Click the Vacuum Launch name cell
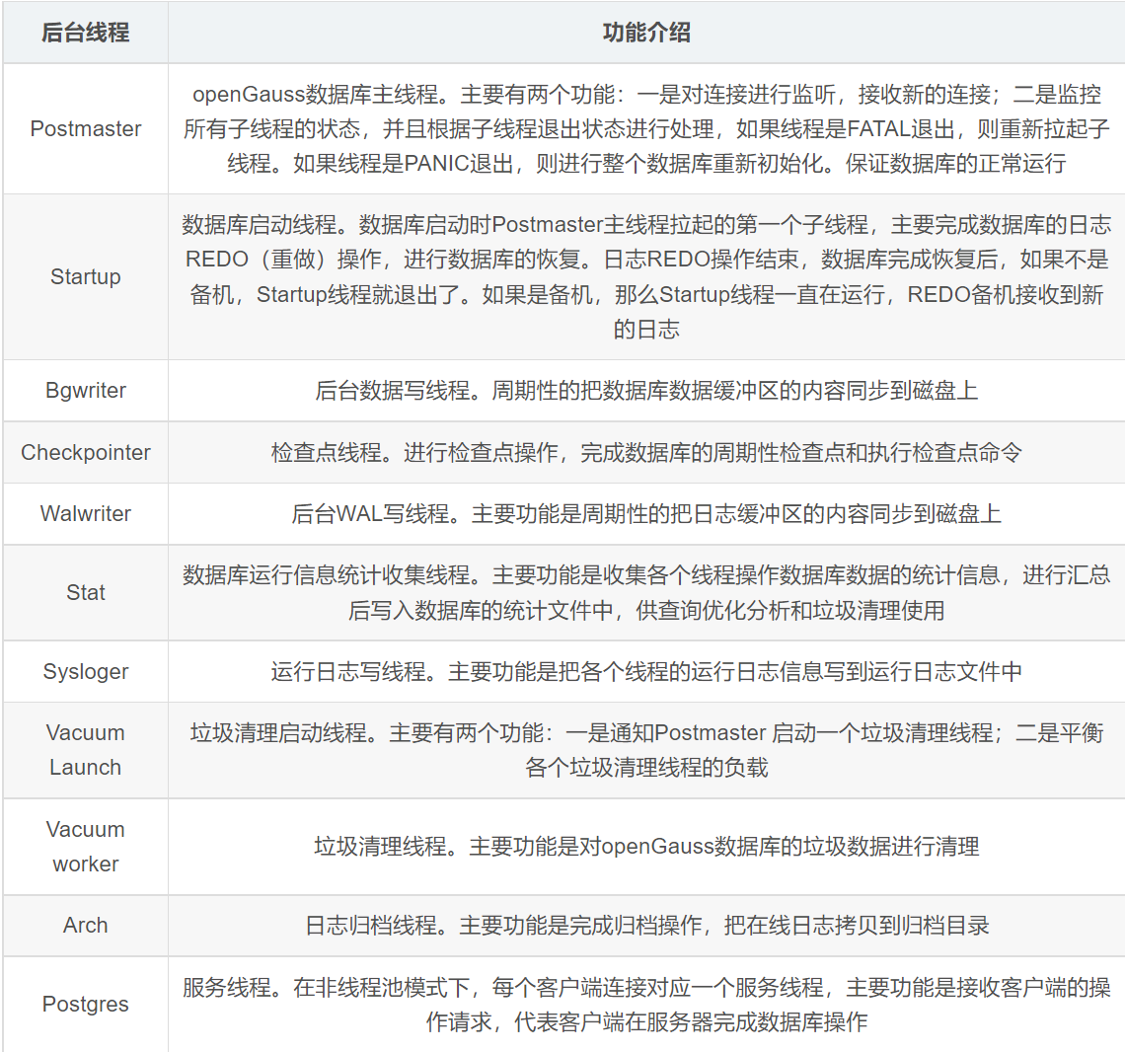 click(x=86, y=750)
